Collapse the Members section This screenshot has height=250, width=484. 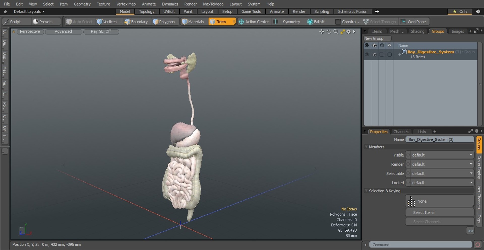point(366,147)
